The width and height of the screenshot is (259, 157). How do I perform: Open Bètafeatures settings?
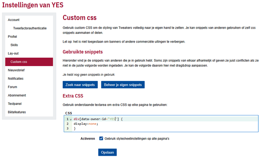click(17, 112)
